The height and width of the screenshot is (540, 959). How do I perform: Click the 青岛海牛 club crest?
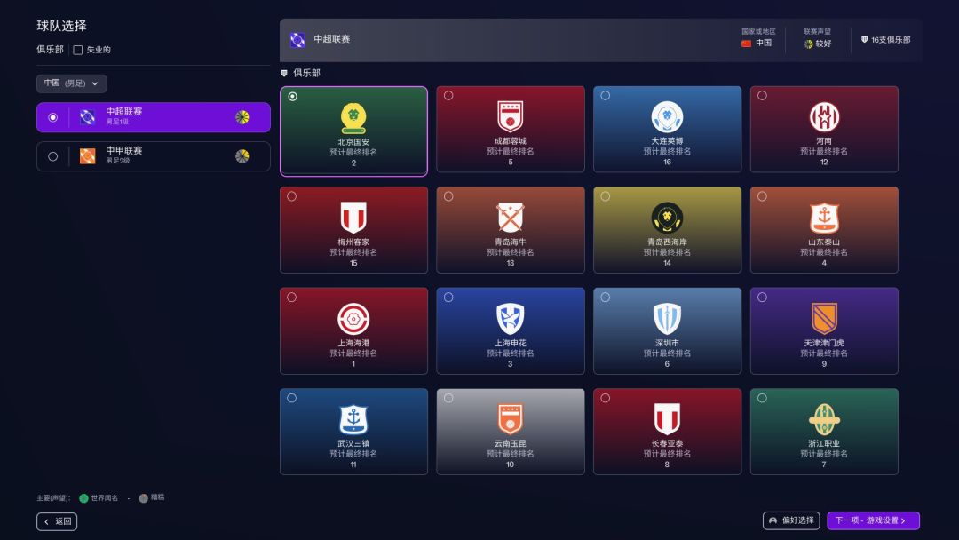(x=510, y=218)
